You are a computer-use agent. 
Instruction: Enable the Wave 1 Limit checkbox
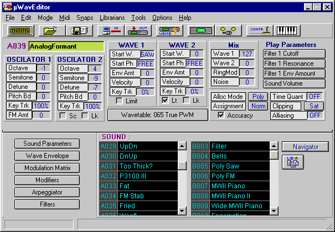pos(119,101)
